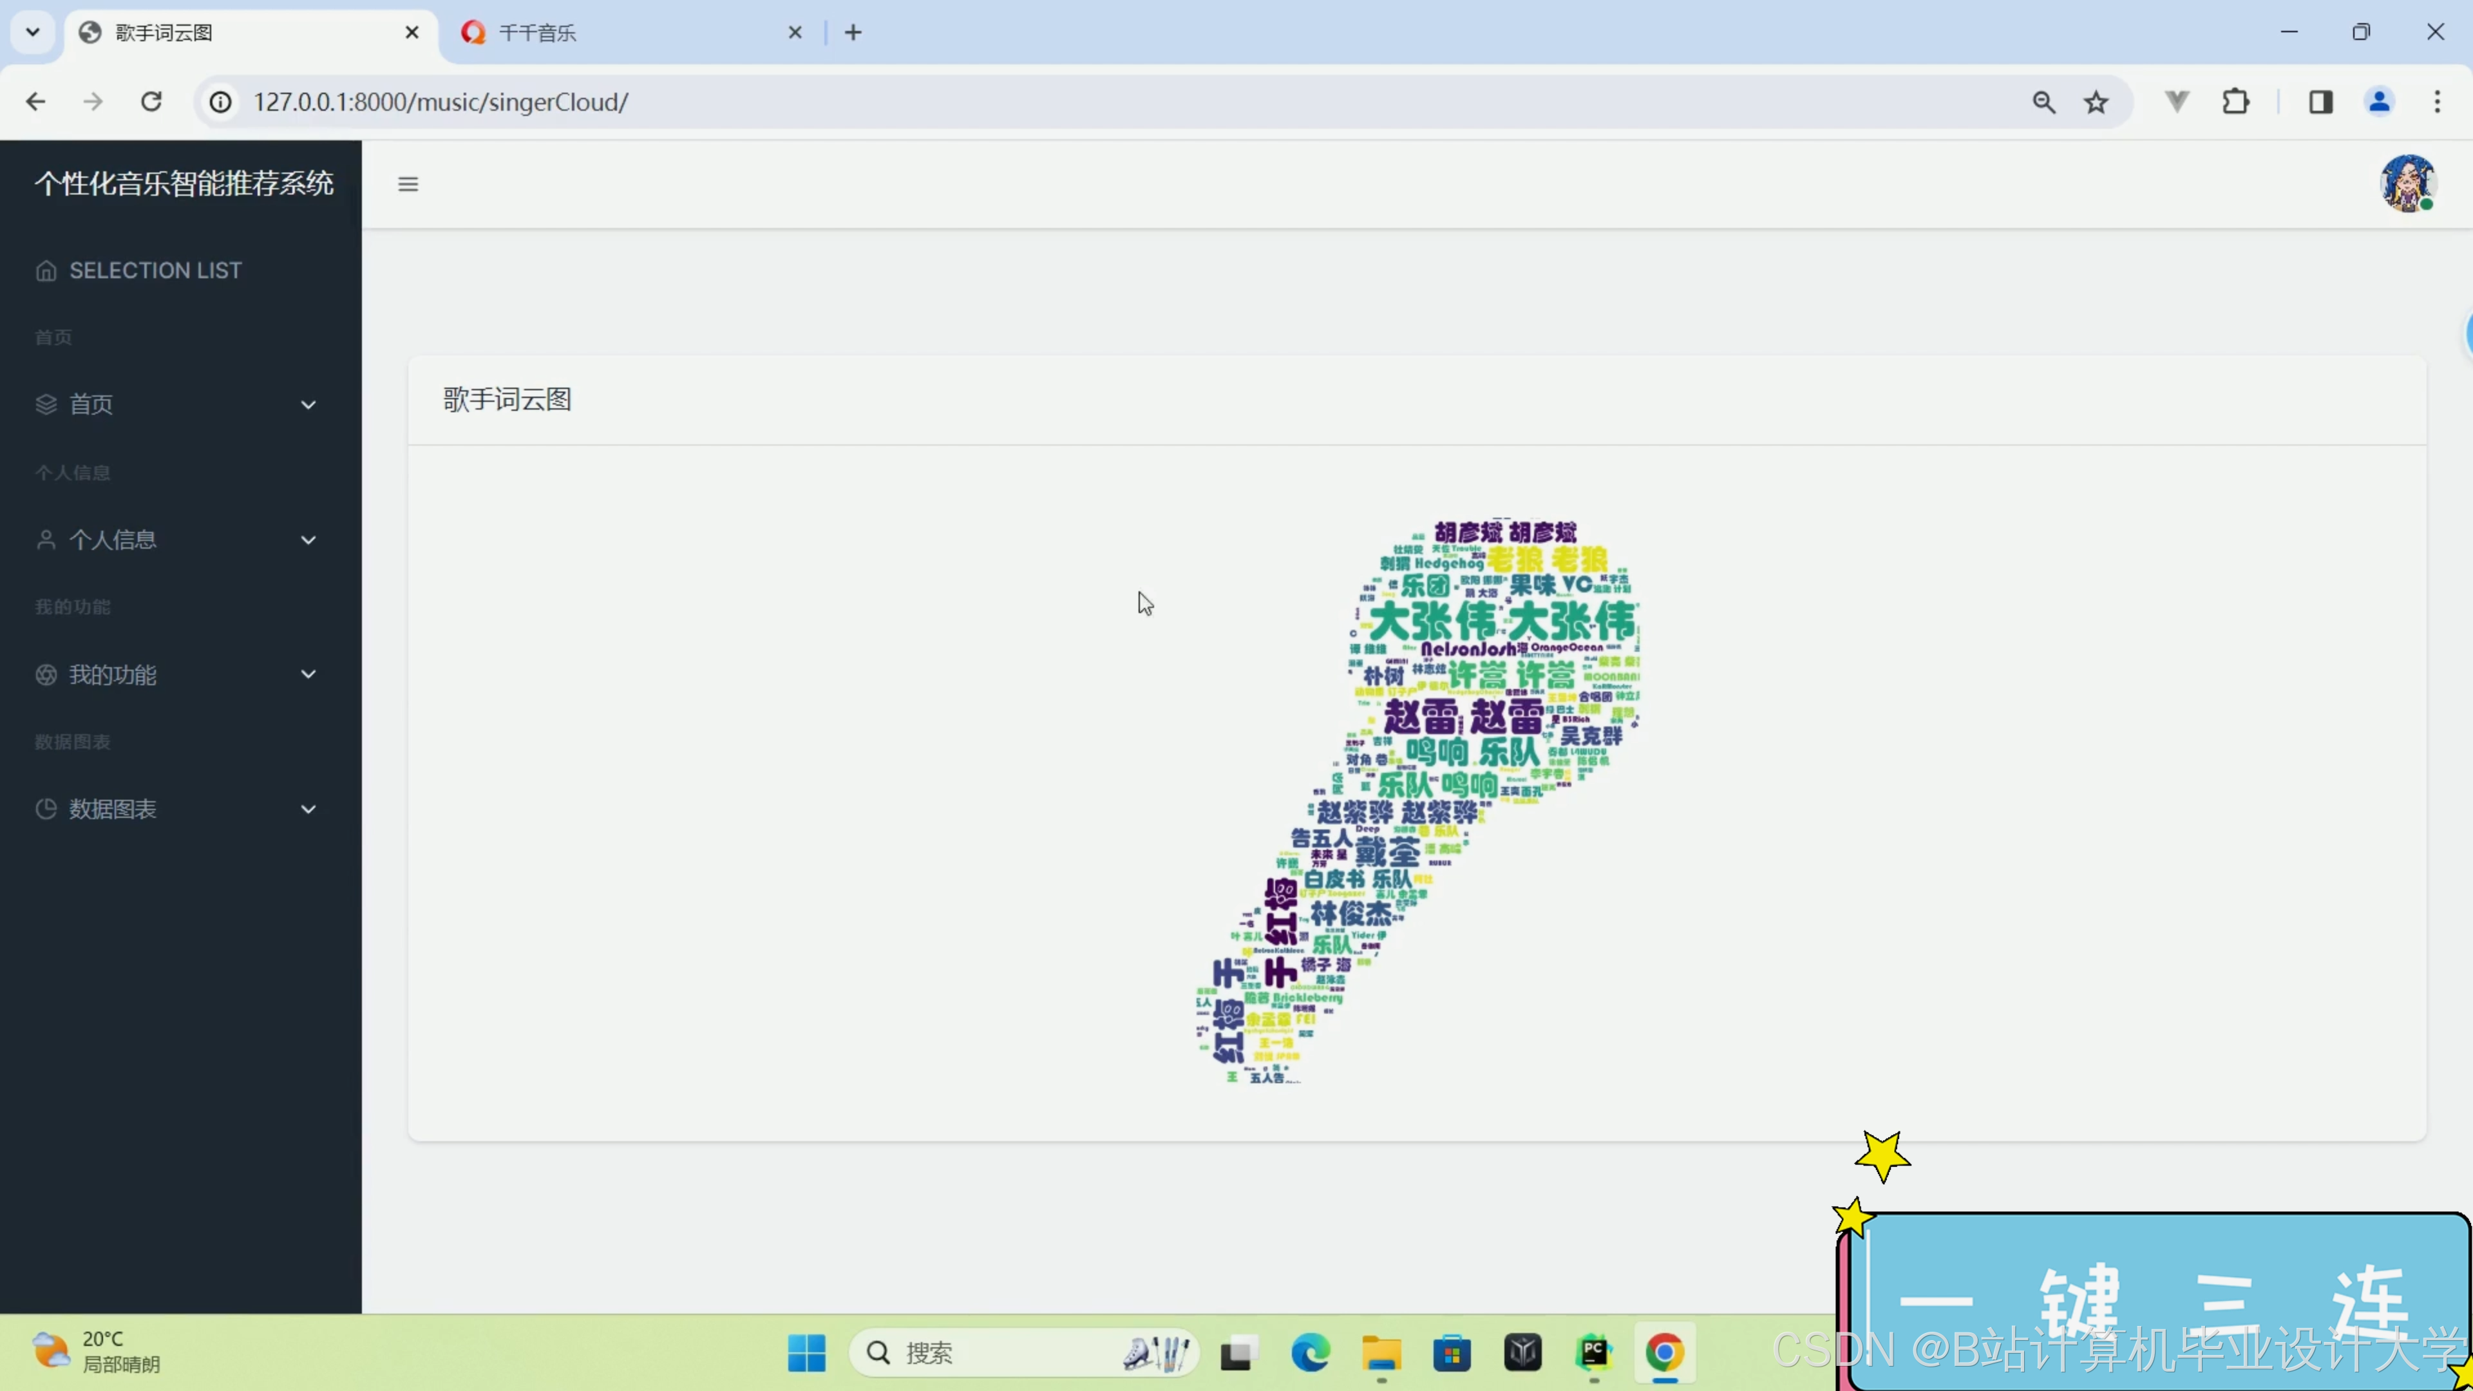Toggle the browser side panel icon
This screenshot has width=2473, height=1391.
tap(2320, 102)
